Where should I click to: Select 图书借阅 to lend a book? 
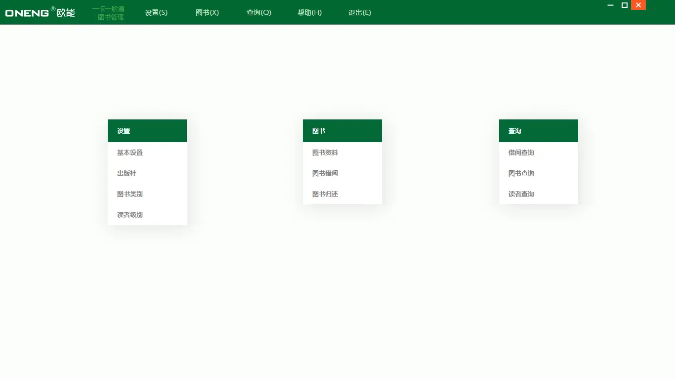325,173
